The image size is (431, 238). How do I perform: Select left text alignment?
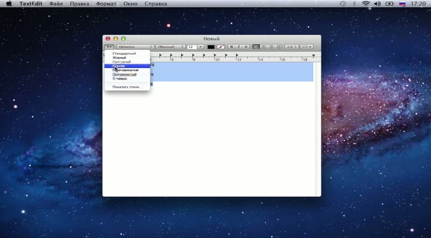click(x=256, y=46)
